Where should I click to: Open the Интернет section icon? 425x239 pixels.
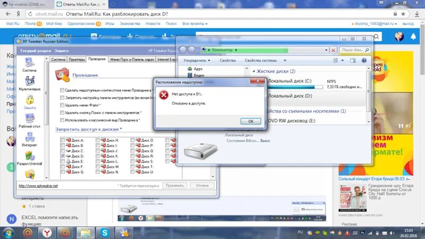pyautogui.click(x=30, y=140)
